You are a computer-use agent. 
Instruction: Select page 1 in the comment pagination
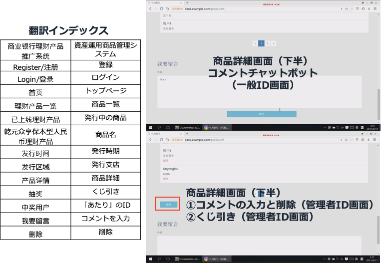coord(261,43)
